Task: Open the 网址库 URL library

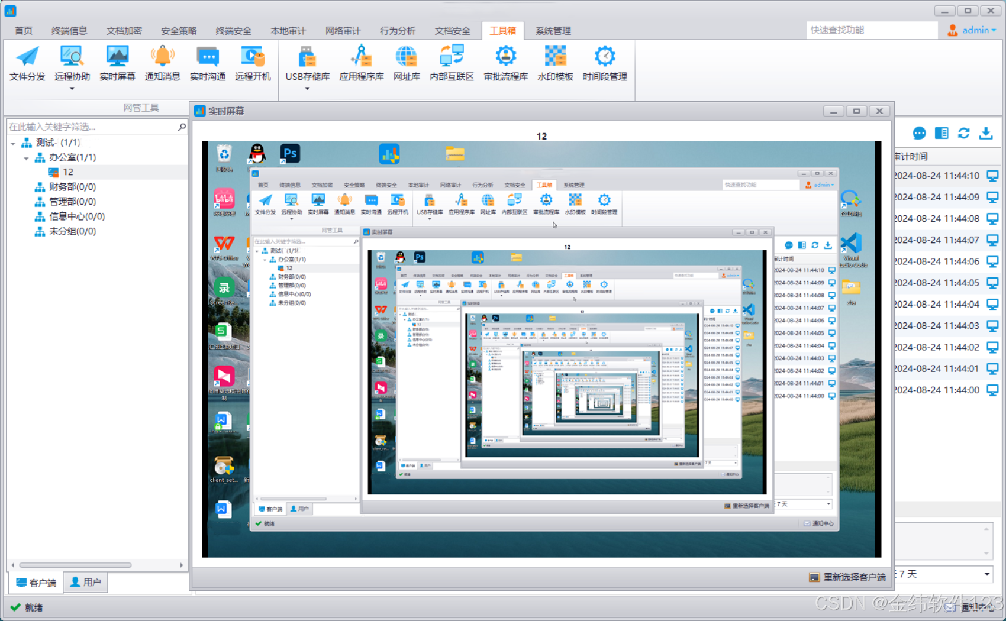Action: pyautogui.click(x=407, y=63)
